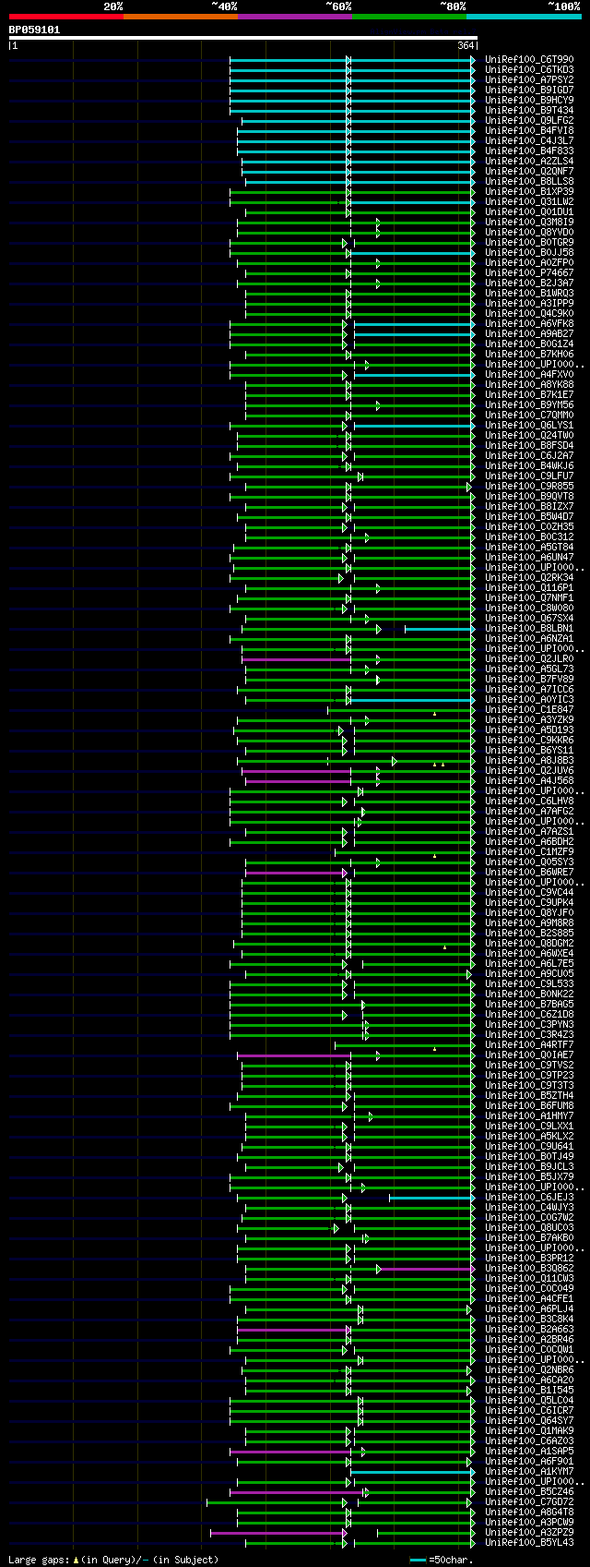
Task: Select hit label UniRef100_A4RTF7
Action: pos(529,1044)
